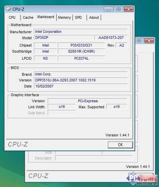Click Version 1.44.1 in background window
This screenshot has width=159, height=187.
point(138,167)
